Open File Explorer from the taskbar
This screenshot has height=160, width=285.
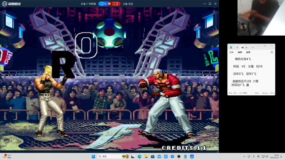click(146, 156)
